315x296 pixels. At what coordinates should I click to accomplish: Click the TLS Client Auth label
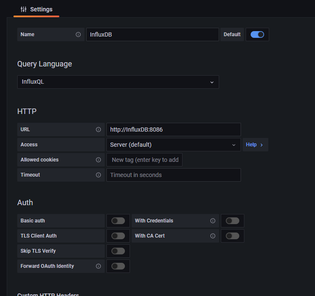[39, 236]
